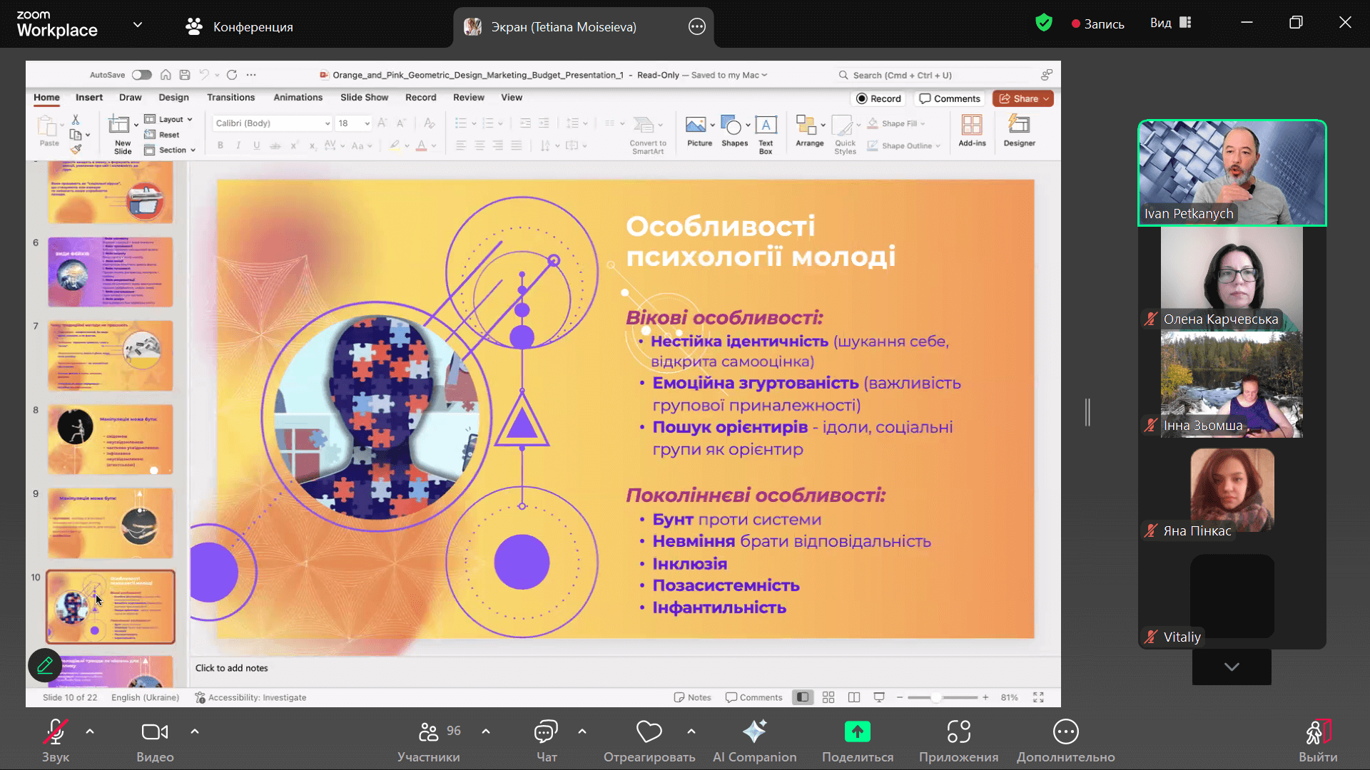Click the Home icon in PowerPoint title bar
The height and width of the screenshot is (770, 1370).
(166, 75)
